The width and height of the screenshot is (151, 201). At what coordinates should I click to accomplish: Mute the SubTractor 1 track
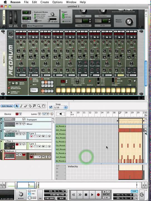coord(17,134)
